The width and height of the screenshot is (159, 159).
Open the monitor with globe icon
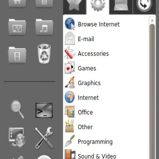(17, 137)
